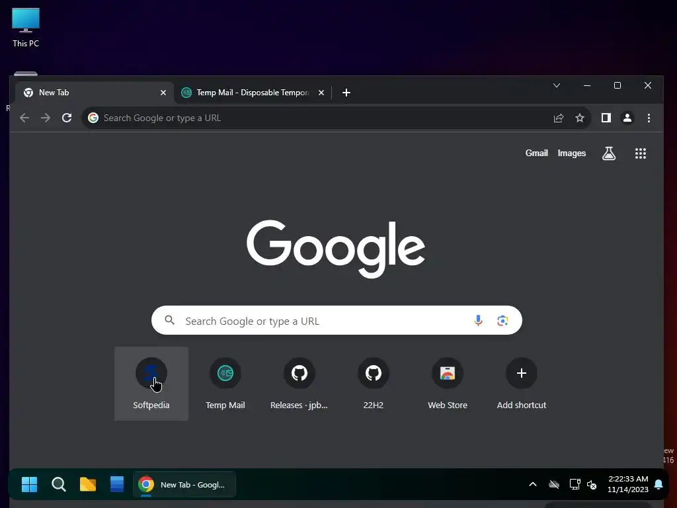Click the cloud sync tray icon
The image size is (677, 508).
[554, 485]
